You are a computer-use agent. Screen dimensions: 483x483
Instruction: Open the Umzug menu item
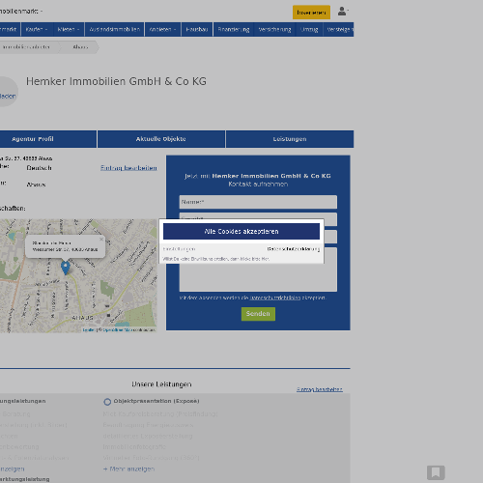(309, 29)
